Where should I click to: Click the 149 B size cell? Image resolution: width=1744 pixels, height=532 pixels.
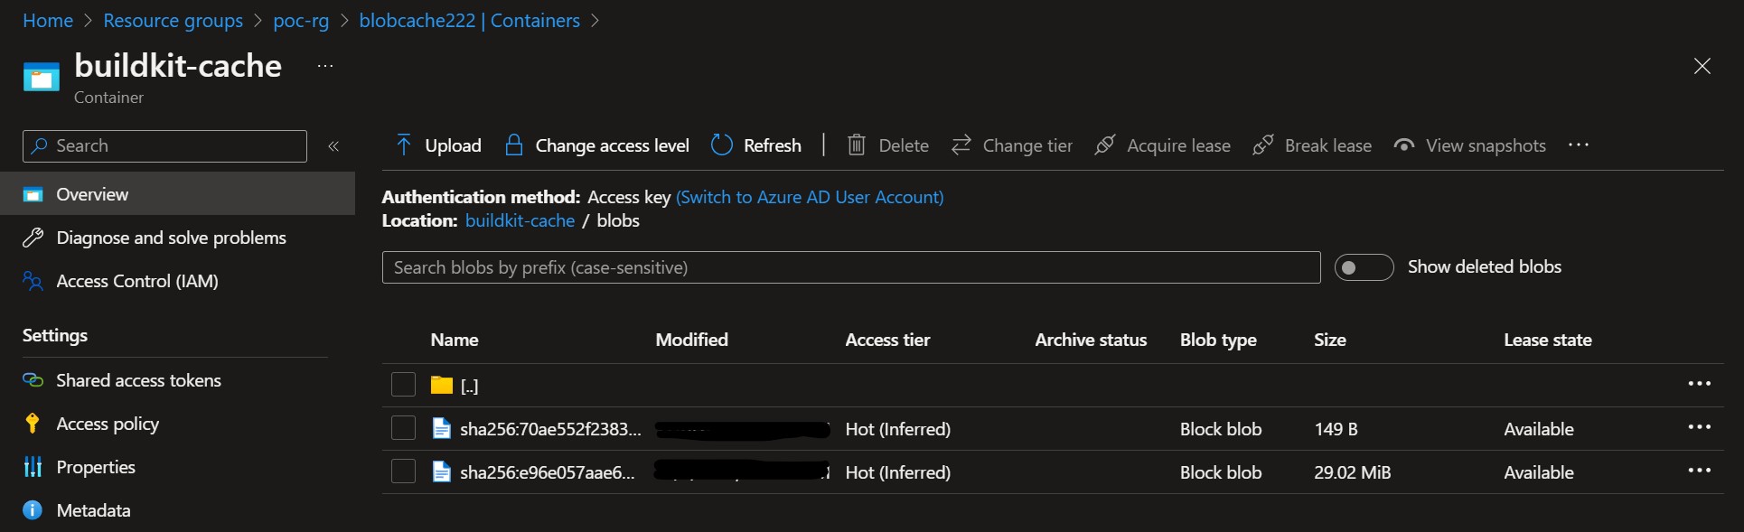coord(1336,429)
